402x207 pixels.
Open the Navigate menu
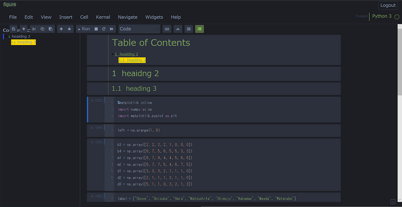pos(128,17)
